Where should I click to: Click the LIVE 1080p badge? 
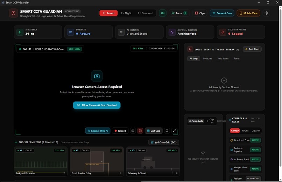click(x=75, y=49)
